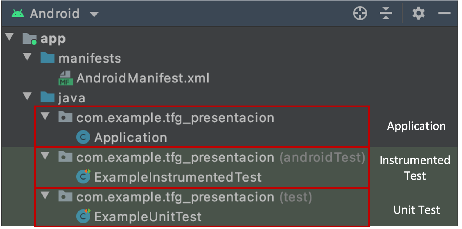
Task: Select AndroidManifest.xml in the tree
Action: coord(143,78)
